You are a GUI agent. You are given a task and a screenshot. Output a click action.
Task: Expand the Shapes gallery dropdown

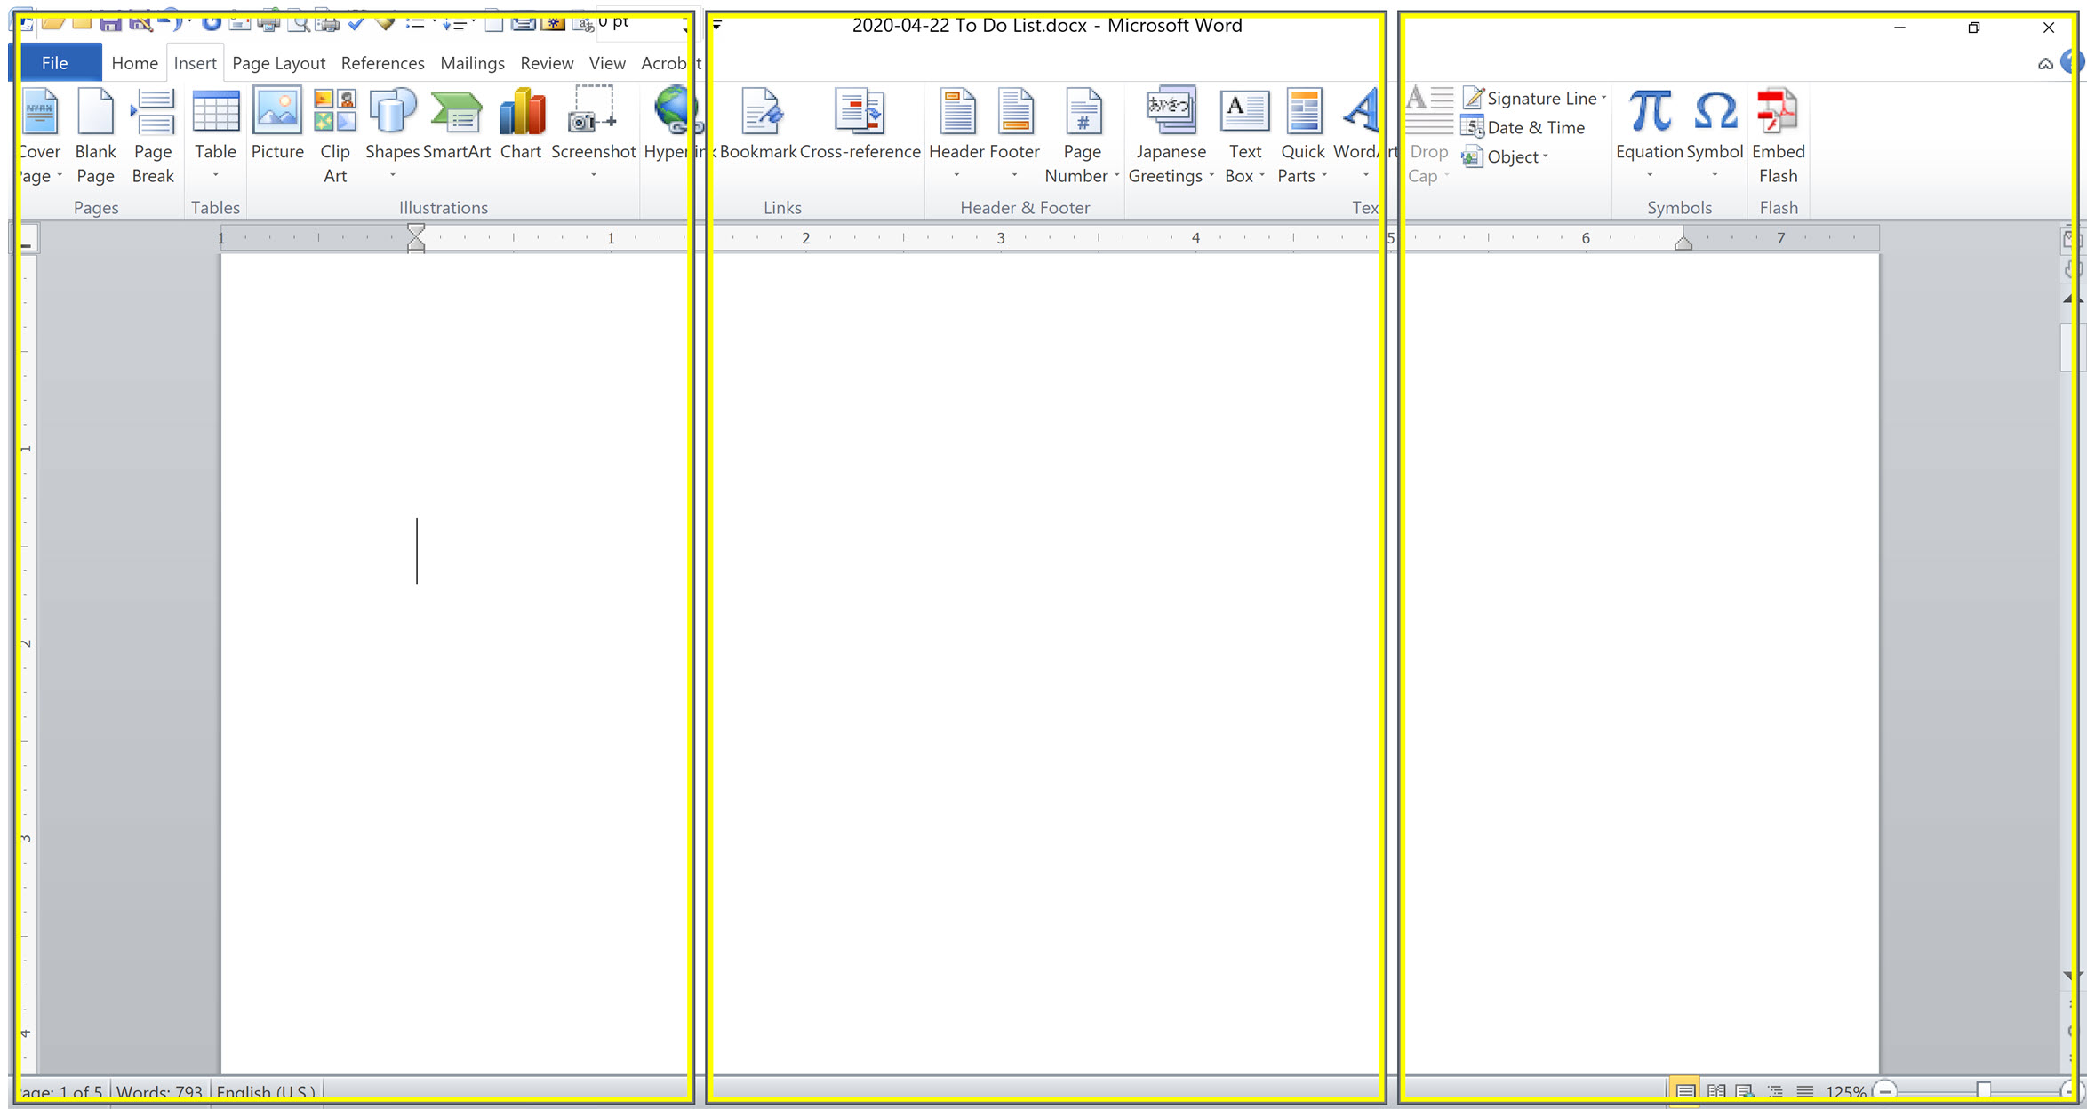click(x=392, y=175)
